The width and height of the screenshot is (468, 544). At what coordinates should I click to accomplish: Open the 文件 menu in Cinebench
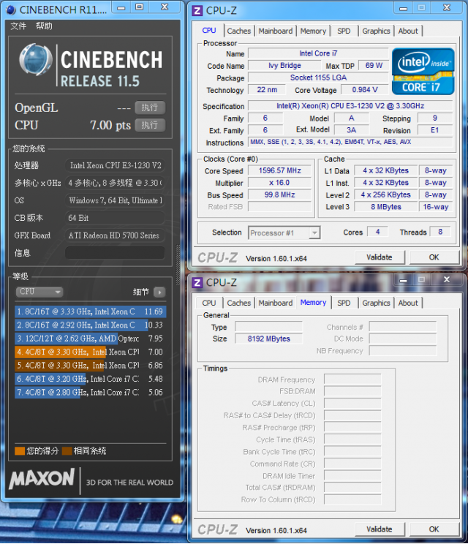[x=18, y=26]
